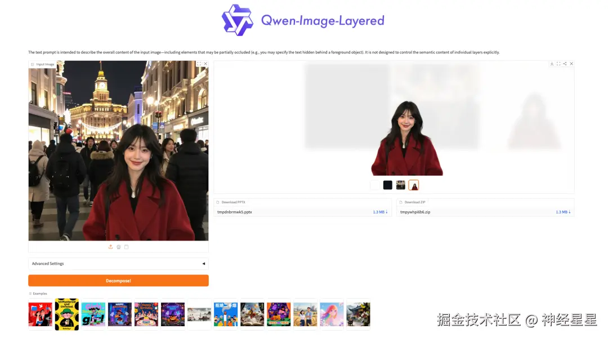Select the street crowd layer thumbnail
This screenshot has height=338, width=608.
pos(401,185)
